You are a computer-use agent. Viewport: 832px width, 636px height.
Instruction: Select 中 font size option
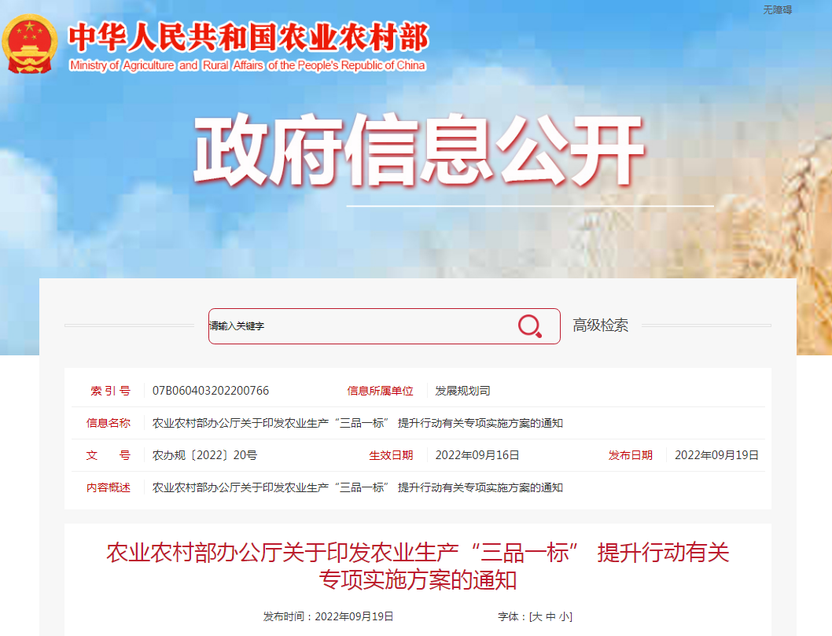click(550, 616)
